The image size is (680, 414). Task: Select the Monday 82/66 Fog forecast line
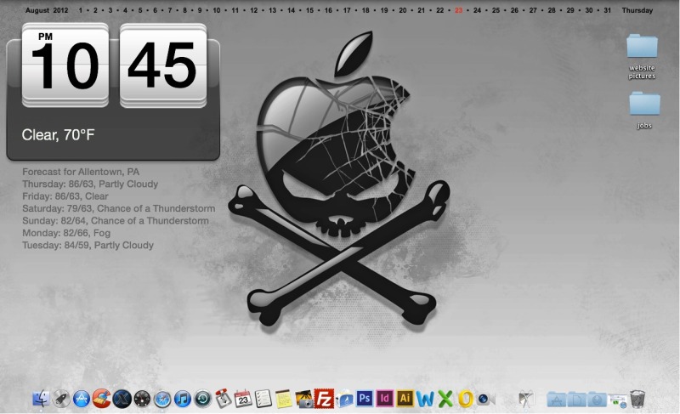[66, 233]
